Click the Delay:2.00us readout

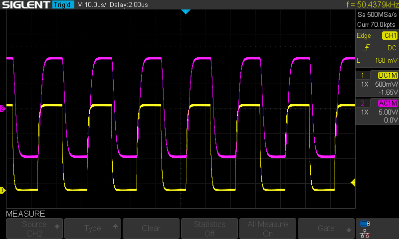click(x=129, y=4)
